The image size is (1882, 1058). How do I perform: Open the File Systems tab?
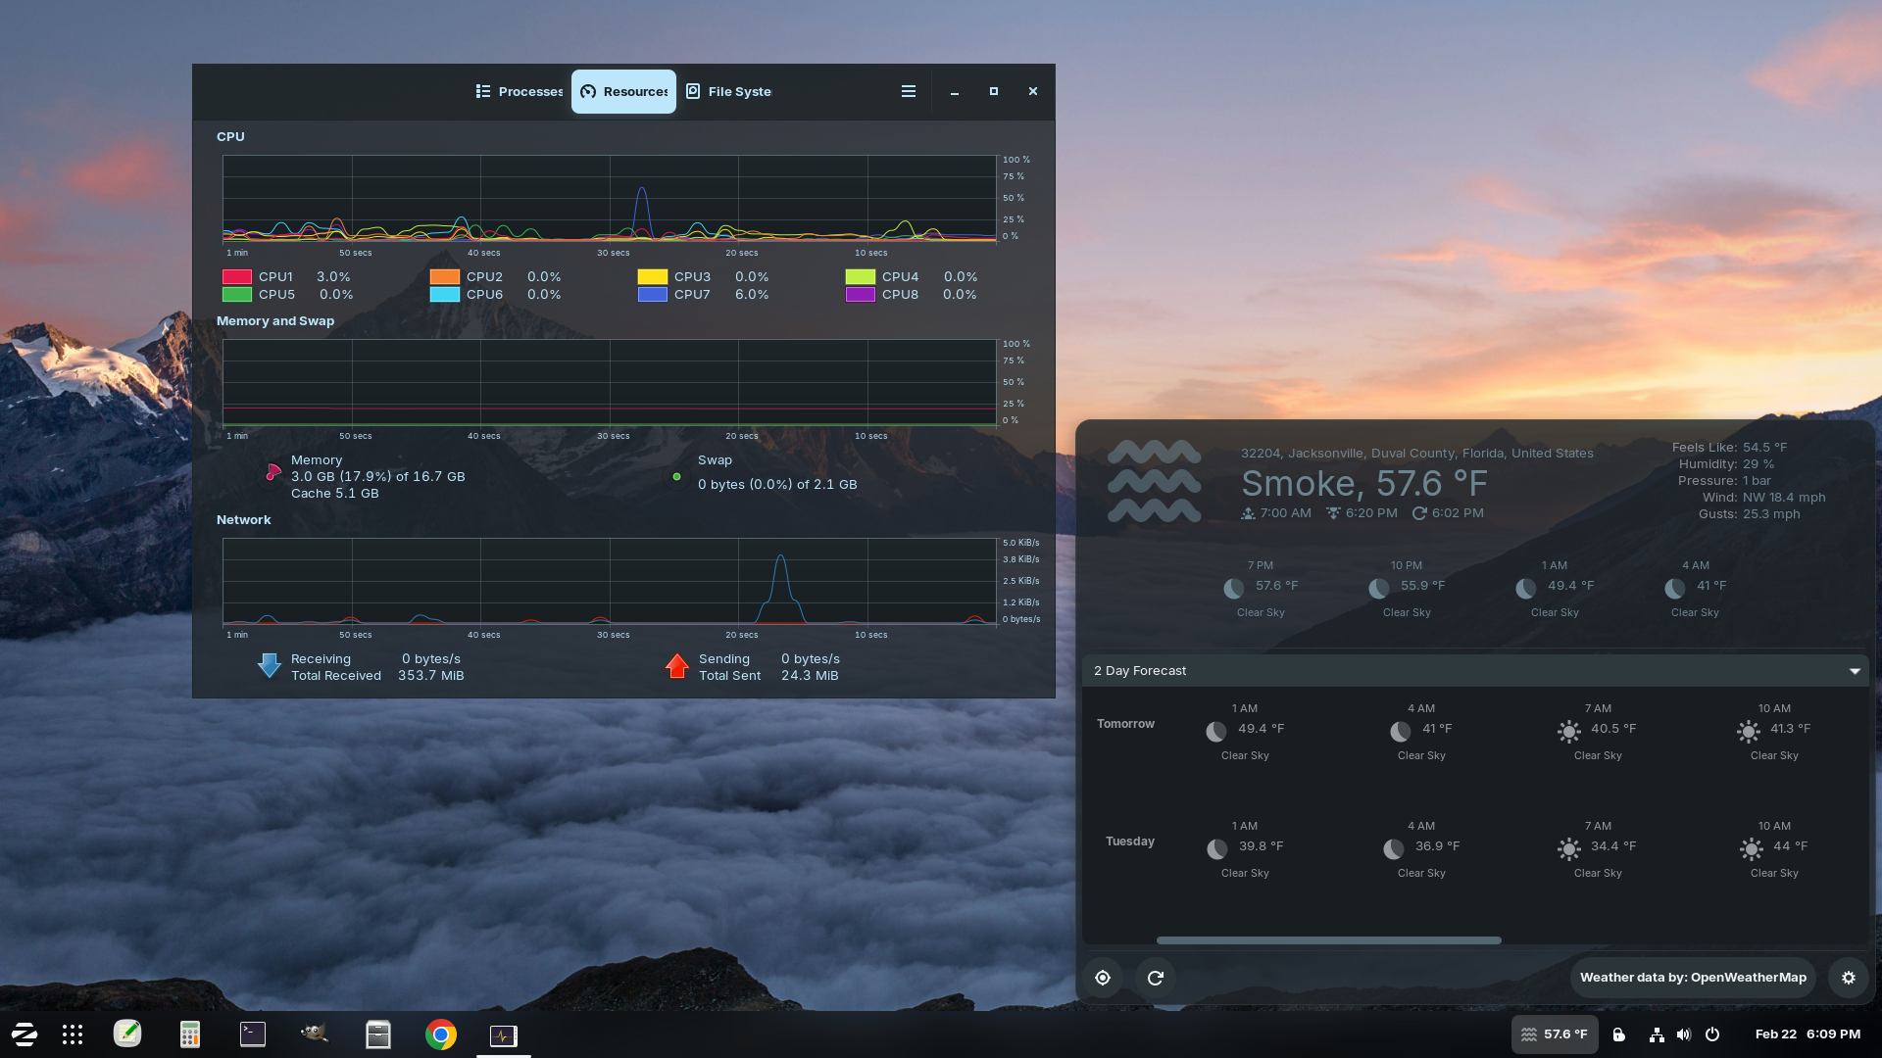[x=728, y=91]
